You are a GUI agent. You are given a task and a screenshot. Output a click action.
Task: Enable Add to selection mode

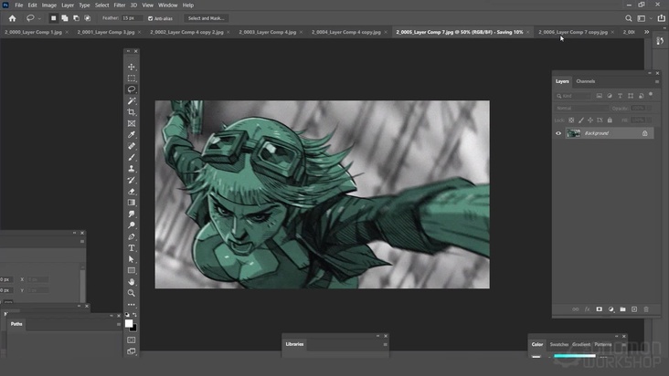[65, 18]
